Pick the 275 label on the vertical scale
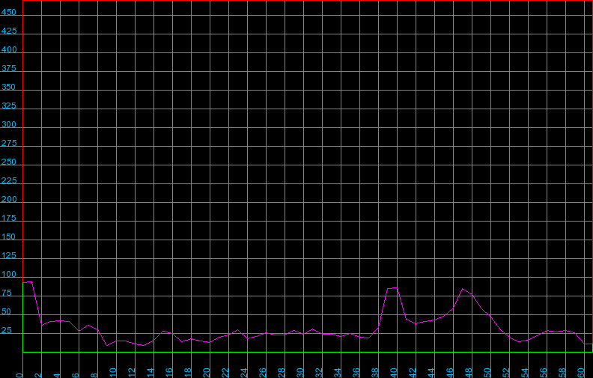593x378 pixels. click(9, 143)
